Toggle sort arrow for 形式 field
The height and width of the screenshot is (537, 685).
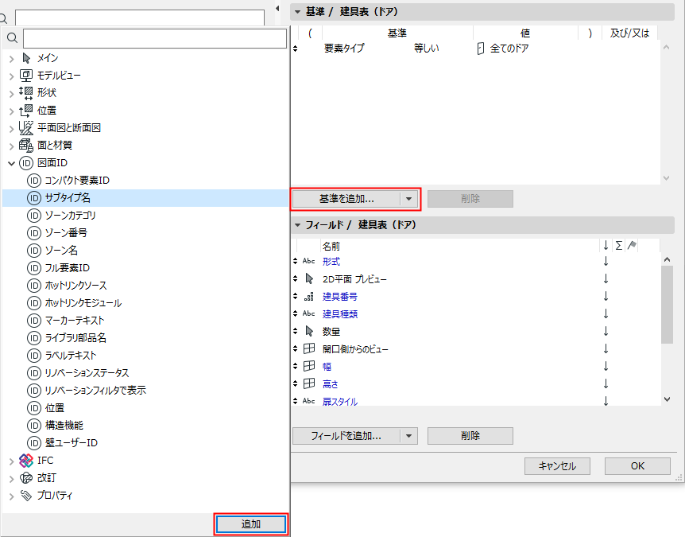click(x=606, y=261)
